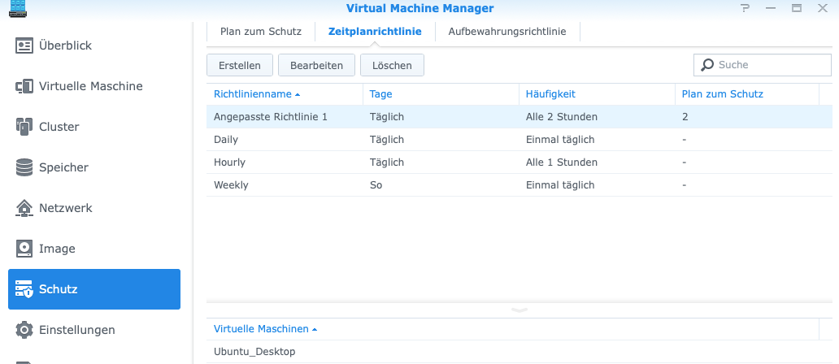This screenshot has height=364, width=839.
Task: Open the Virtuelle Maschine icon in sidebar
Action: point(24,86)
